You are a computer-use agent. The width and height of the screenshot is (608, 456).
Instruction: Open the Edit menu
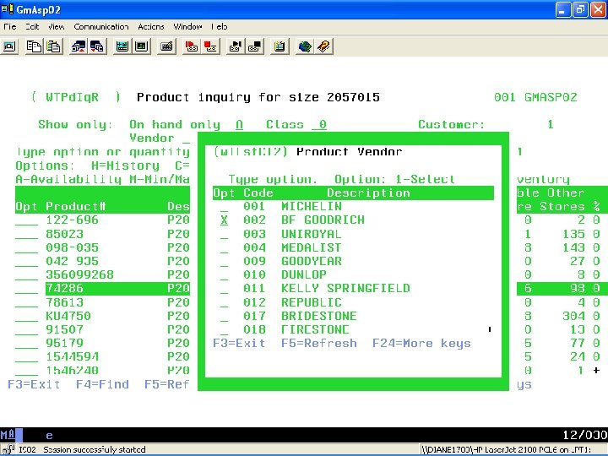(32, 26)
